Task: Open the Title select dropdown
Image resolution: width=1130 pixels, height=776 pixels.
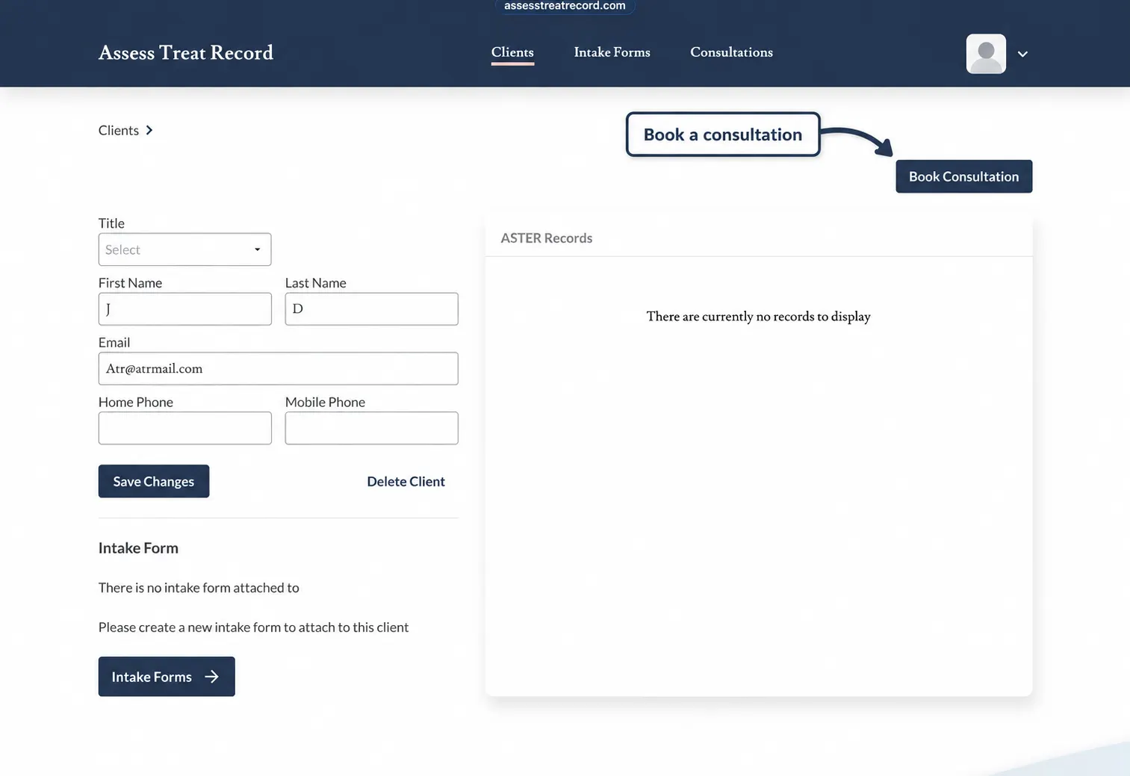Action: pyautogui.click(x=184, y=249)
